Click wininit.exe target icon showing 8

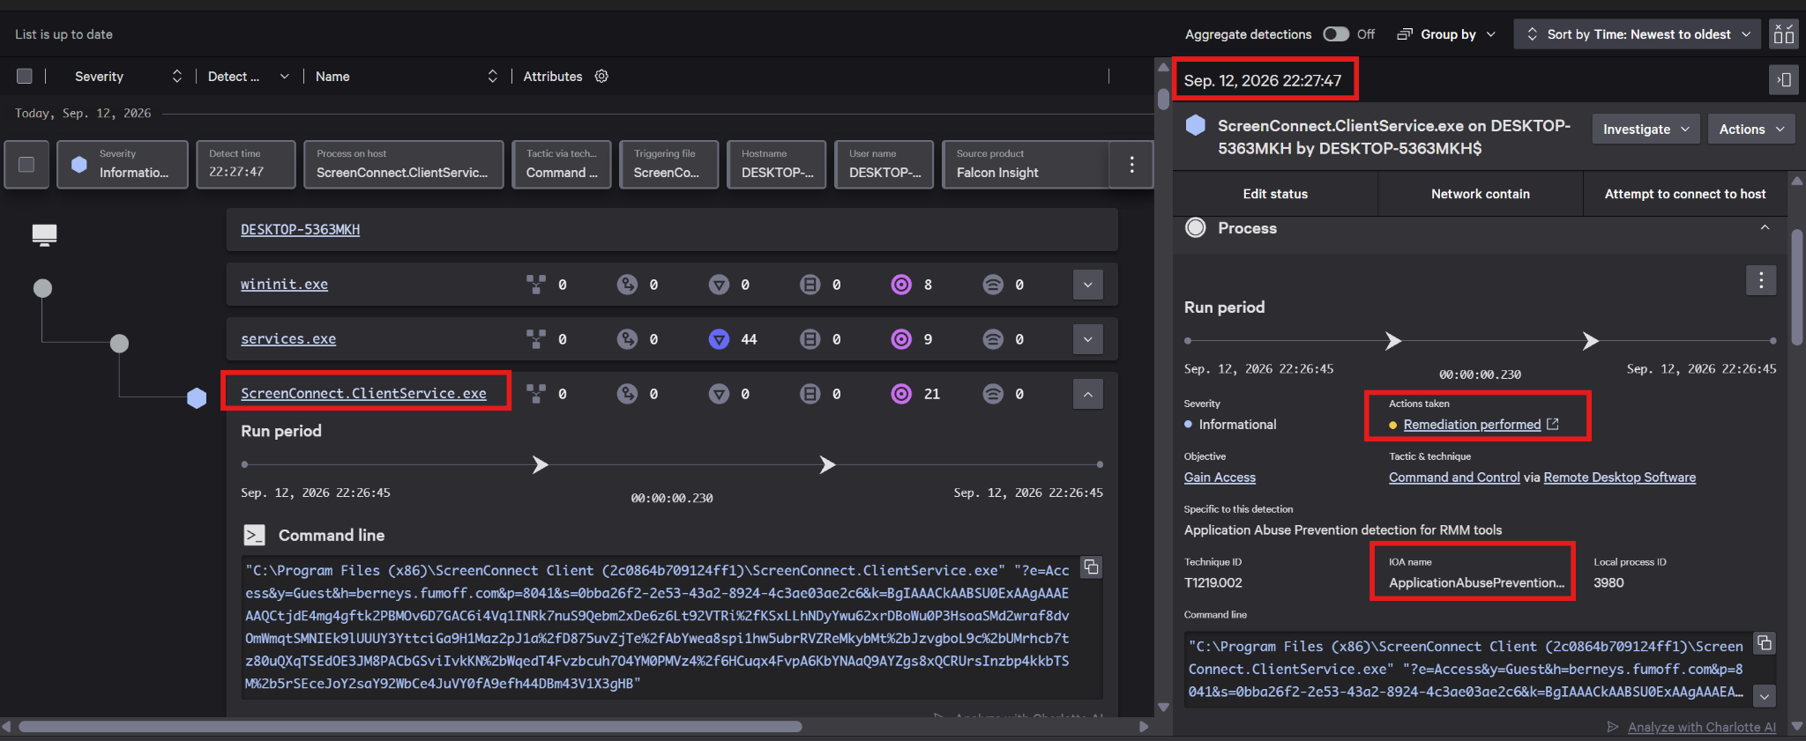click(901, 285)
